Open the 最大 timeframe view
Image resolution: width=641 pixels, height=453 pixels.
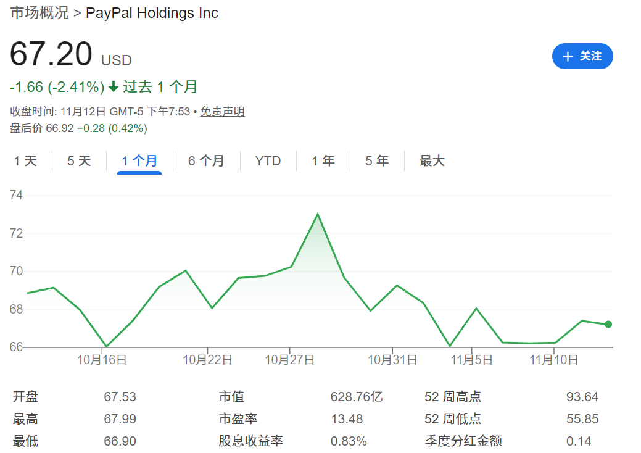point(431,160)
